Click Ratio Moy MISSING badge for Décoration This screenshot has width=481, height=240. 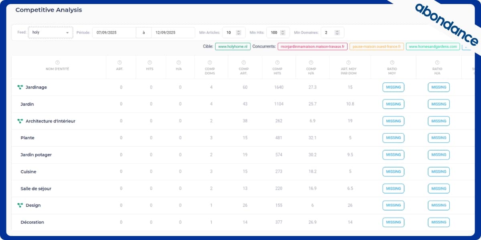coord(393,222)
